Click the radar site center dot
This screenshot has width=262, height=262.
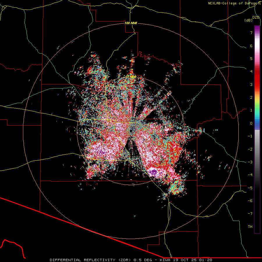point(131,131)
